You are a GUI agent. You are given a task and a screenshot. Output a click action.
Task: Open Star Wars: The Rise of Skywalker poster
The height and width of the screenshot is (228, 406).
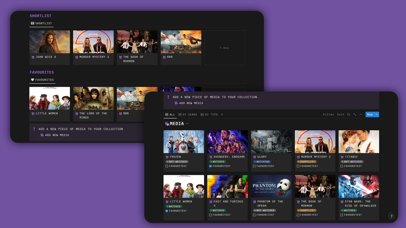click(x=359, y=186)
